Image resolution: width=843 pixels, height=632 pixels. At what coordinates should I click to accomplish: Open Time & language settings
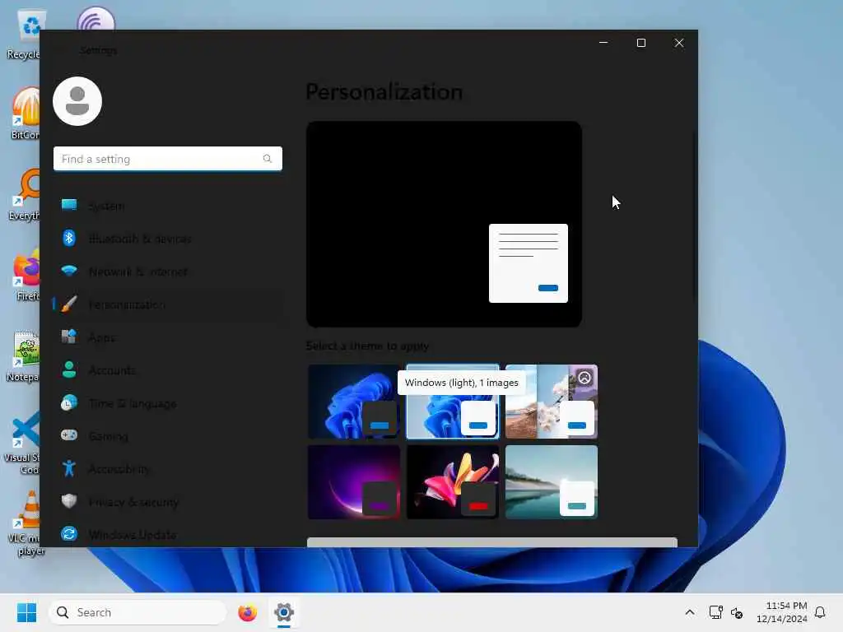(x=168, y=403)
